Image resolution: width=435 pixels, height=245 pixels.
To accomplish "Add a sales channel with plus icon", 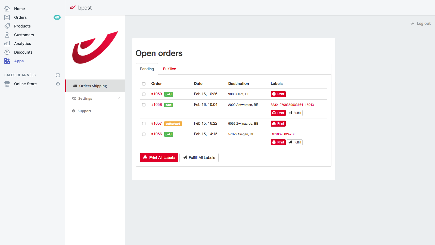I will tap(58, 75).
